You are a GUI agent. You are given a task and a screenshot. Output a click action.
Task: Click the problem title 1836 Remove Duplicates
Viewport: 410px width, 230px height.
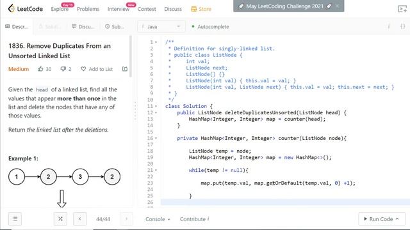[x=60, y=51]
